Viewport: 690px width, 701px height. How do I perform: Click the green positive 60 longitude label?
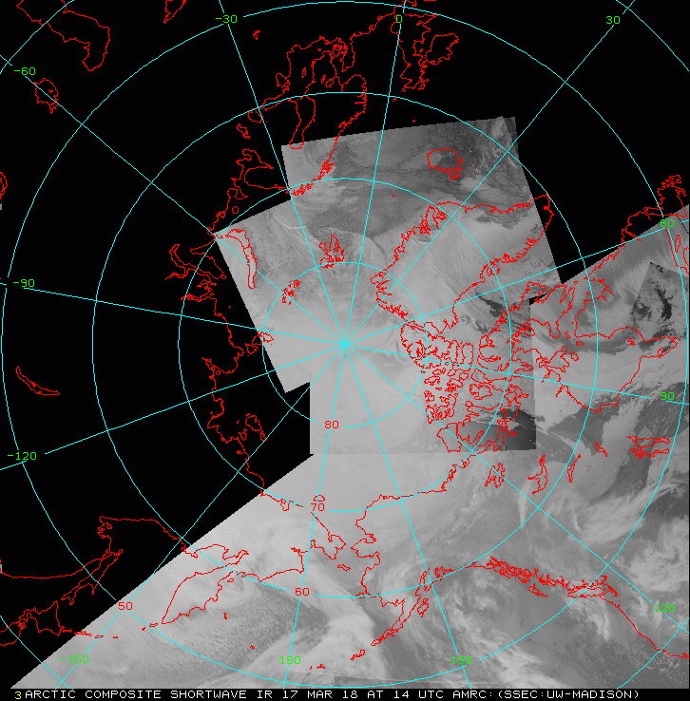[x=667, y=222]
